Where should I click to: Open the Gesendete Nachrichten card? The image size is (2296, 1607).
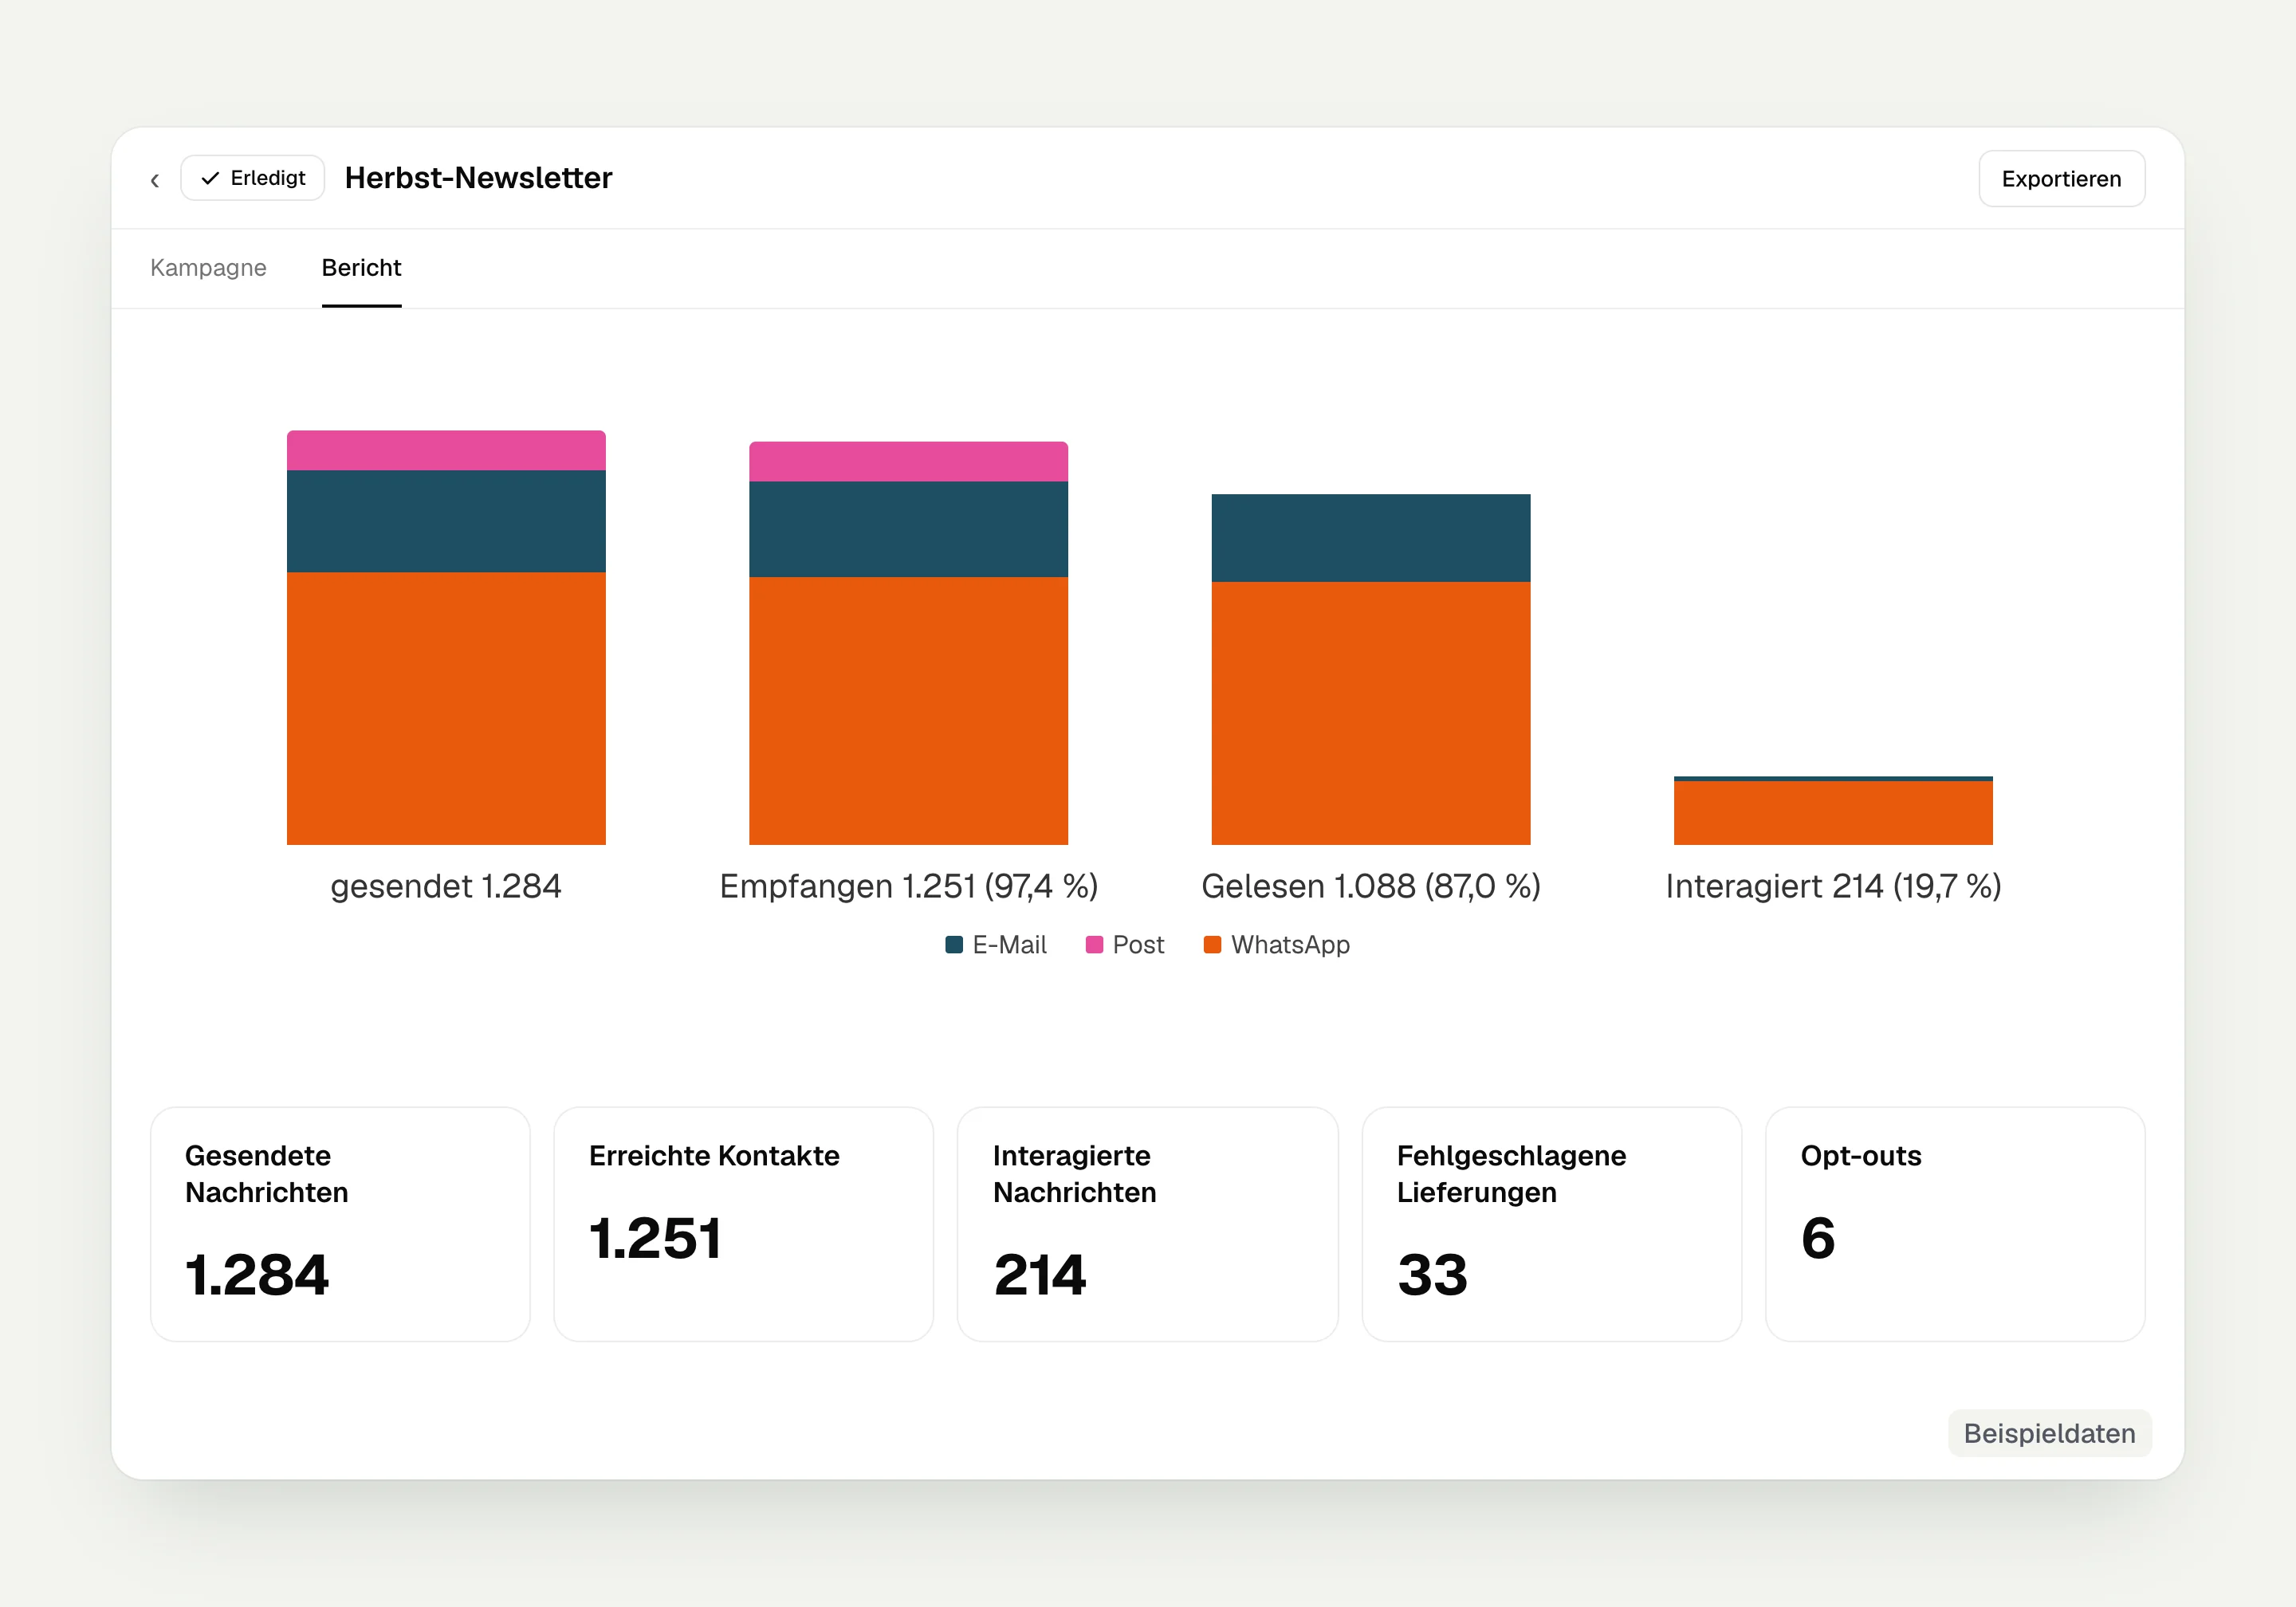(x=340, y=1224)
